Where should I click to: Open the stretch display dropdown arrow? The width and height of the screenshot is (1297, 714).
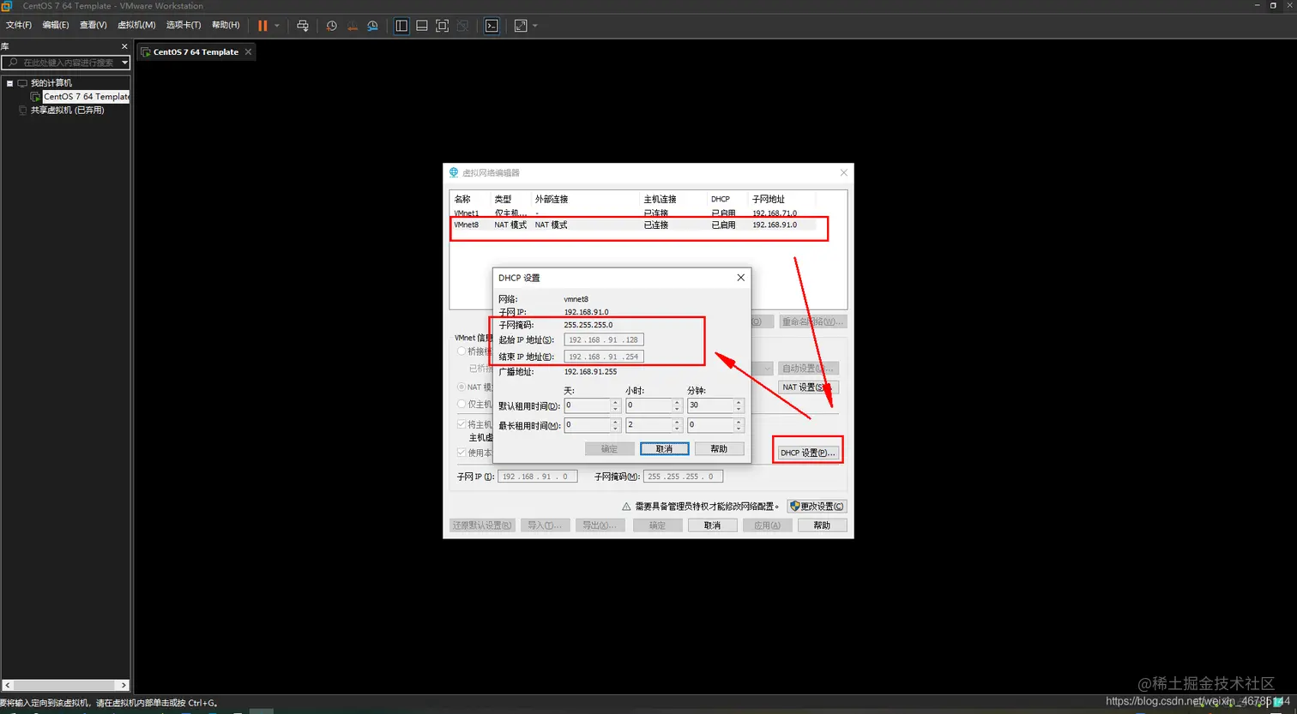tap(535, 26)
